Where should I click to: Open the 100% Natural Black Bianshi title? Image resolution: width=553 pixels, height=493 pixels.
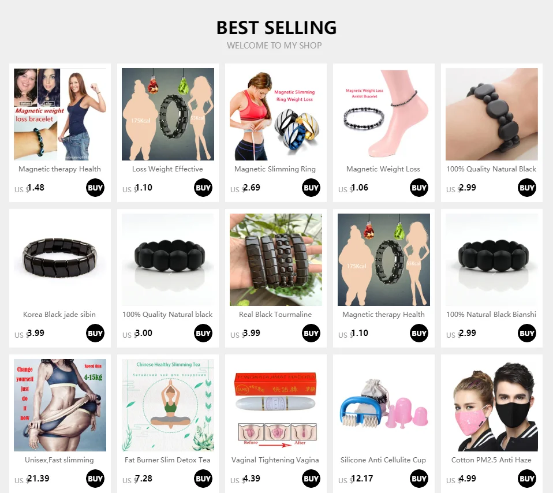click(491, 314)
